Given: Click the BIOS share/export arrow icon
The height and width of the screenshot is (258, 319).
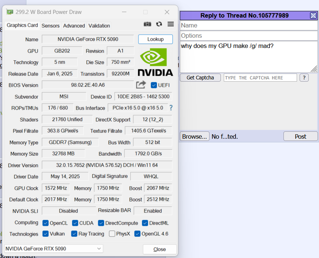Looking at the screenshot, I should click(141, 85).
